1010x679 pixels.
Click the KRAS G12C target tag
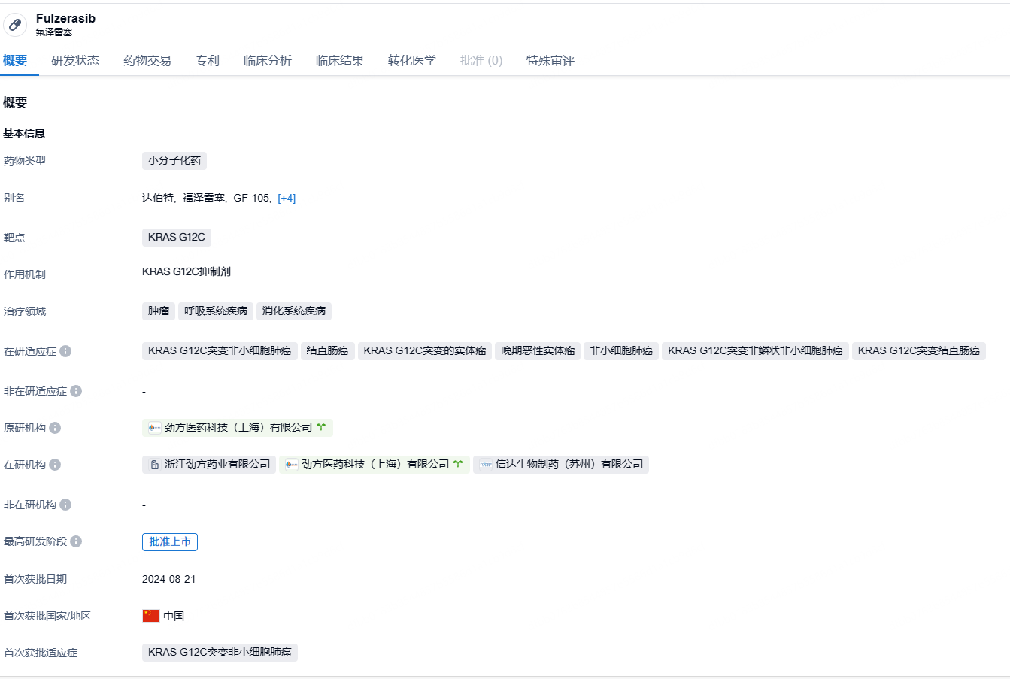click(177, 238)
